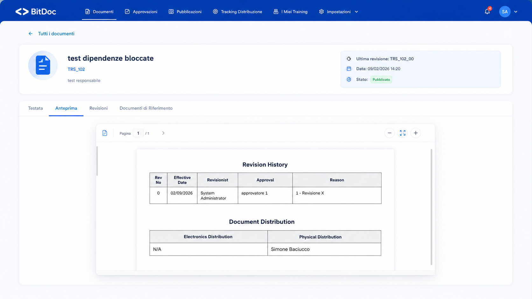Open the TRS_102 document code link
The height and width of the screenshot is (299, 532).
(76, 69)
